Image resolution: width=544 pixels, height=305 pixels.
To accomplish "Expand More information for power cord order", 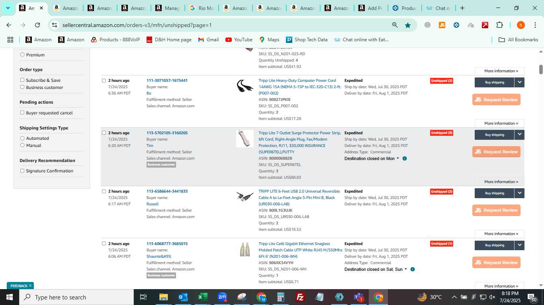I will (499, 123).
